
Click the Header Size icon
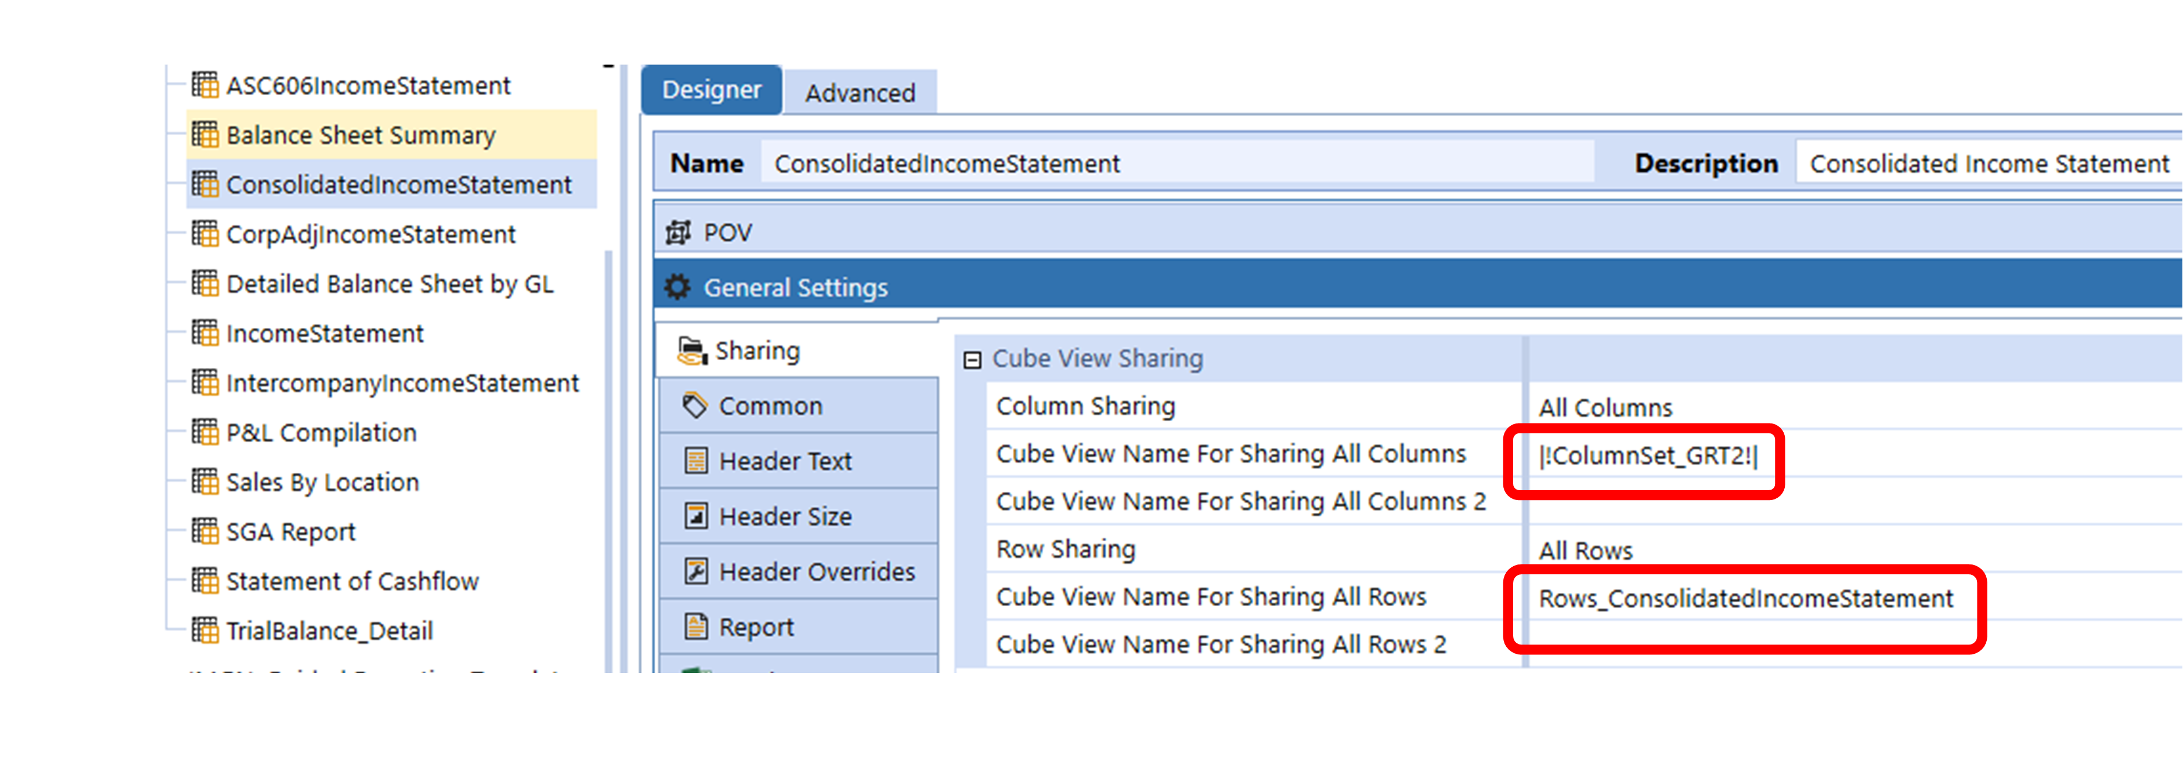(696, 516)
